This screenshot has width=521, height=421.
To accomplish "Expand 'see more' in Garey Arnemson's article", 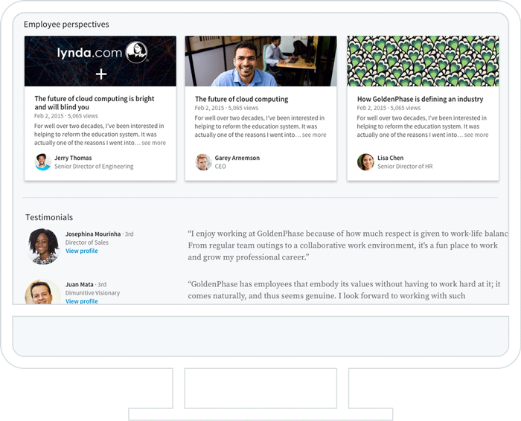I will point(314,135).
